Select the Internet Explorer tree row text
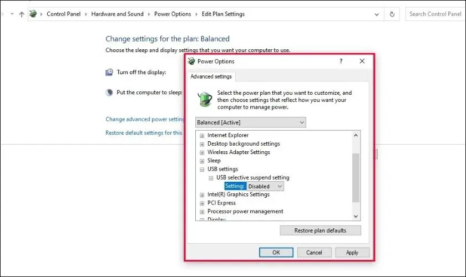Image resolution: width=466 pixels, height=277 pixels. tap(227, 135)
